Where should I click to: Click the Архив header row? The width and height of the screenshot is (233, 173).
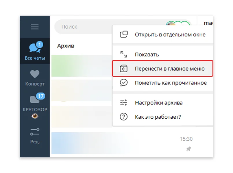(x=82, y=46)
